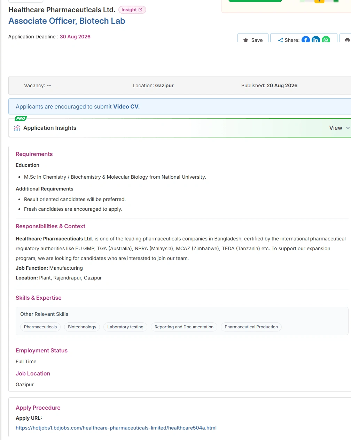Open Associate Officer, Biotech Lab title
351x440 pixels.
coord(67,21)
